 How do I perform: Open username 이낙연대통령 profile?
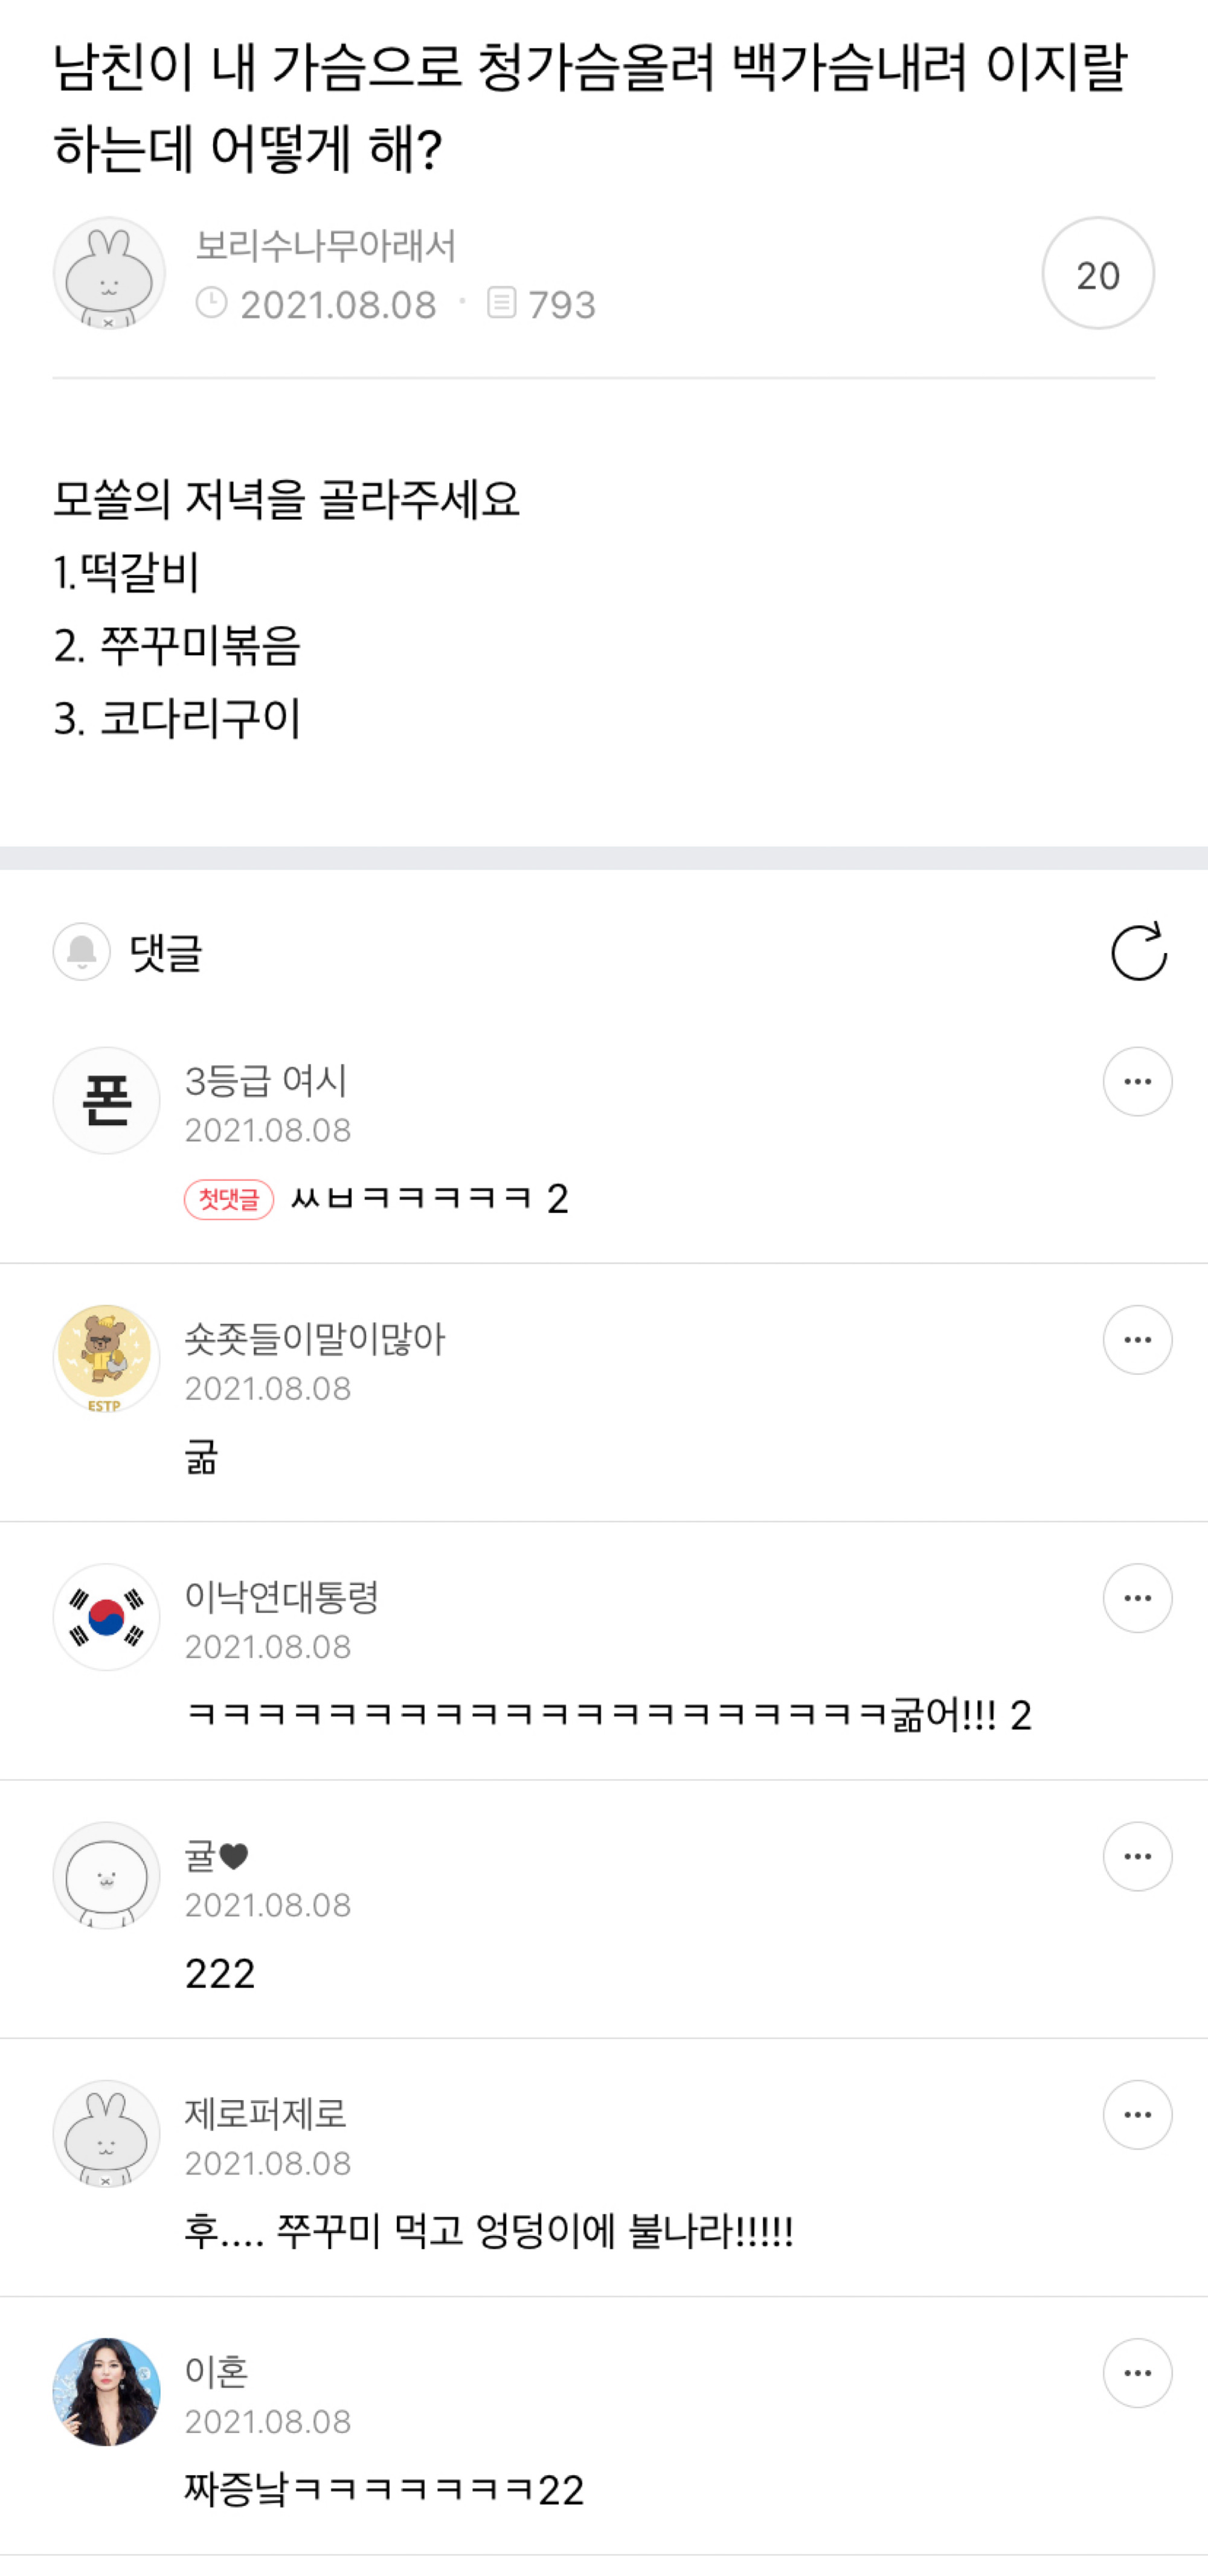point(282,1597)
